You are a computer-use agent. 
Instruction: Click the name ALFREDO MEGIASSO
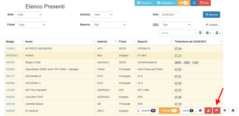click(x=39, y=48)
